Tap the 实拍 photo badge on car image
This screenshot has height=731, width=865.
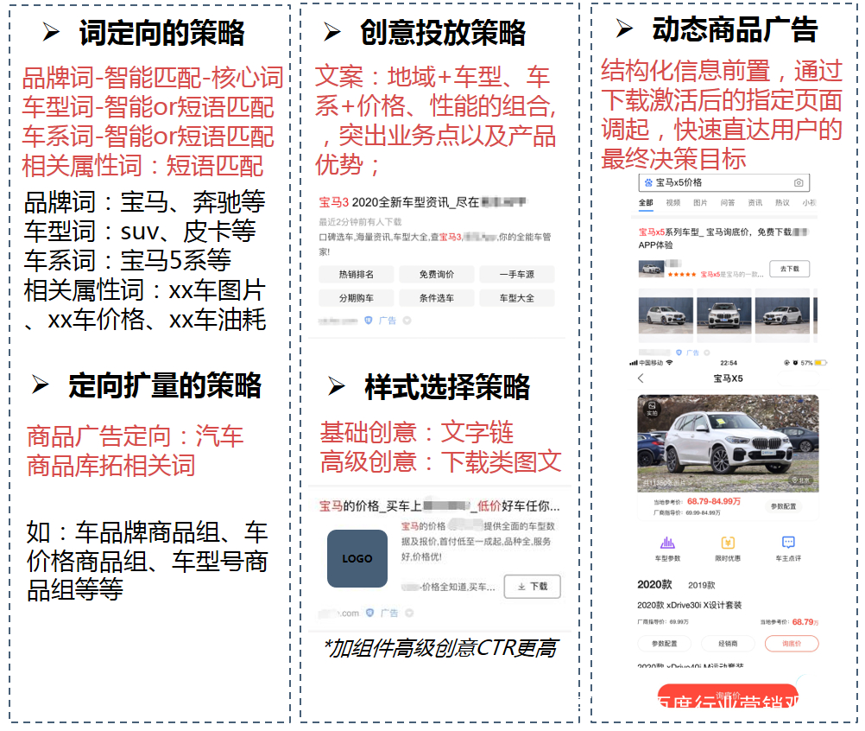[x=652, y=409]
